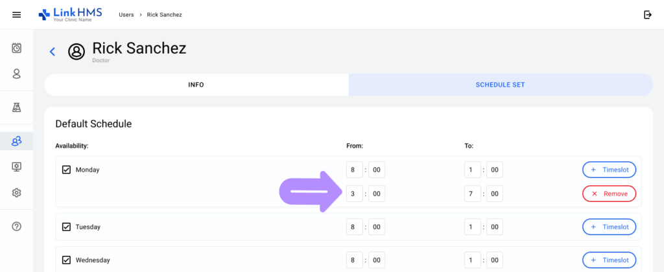Edit Wednesday To minutes field
This screenshot has width=664, height=272.
(495, 260)
